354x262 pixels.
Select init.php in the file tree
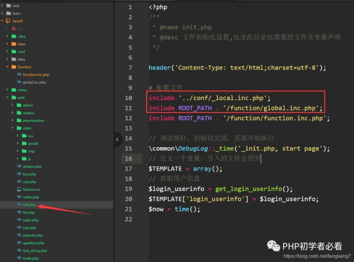29,205
